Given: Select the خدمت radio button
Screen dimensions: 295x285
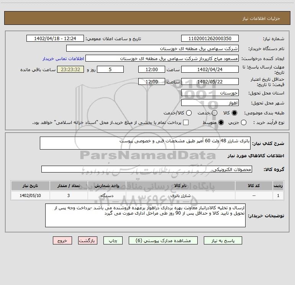Looking at the screenshot, I should 215,113.
